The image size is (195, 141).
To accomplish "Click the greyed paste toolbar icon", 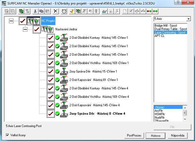I will (48, 11).
